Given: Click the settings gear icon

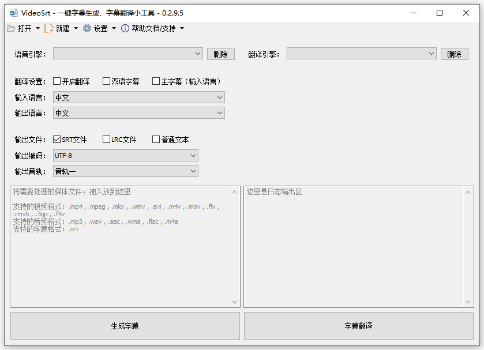Looking at the screenshot, I should pos(87,28).
